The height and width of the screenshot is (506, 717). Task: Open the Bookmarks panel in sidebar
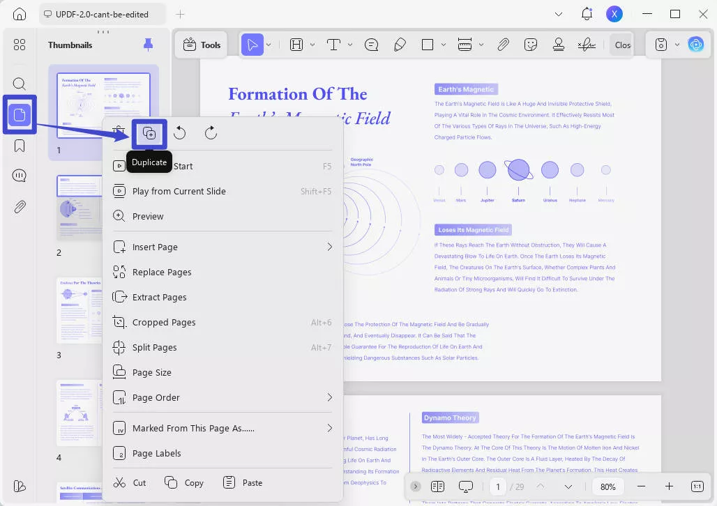(19, 146)
